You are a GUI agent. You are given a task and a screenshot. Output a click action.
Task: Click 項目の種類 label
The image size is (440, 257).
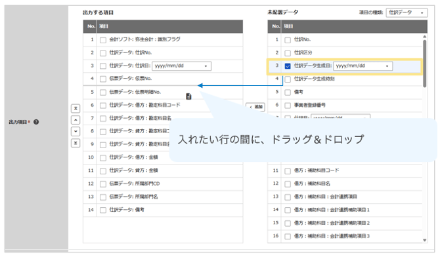[x=371, y=12]
